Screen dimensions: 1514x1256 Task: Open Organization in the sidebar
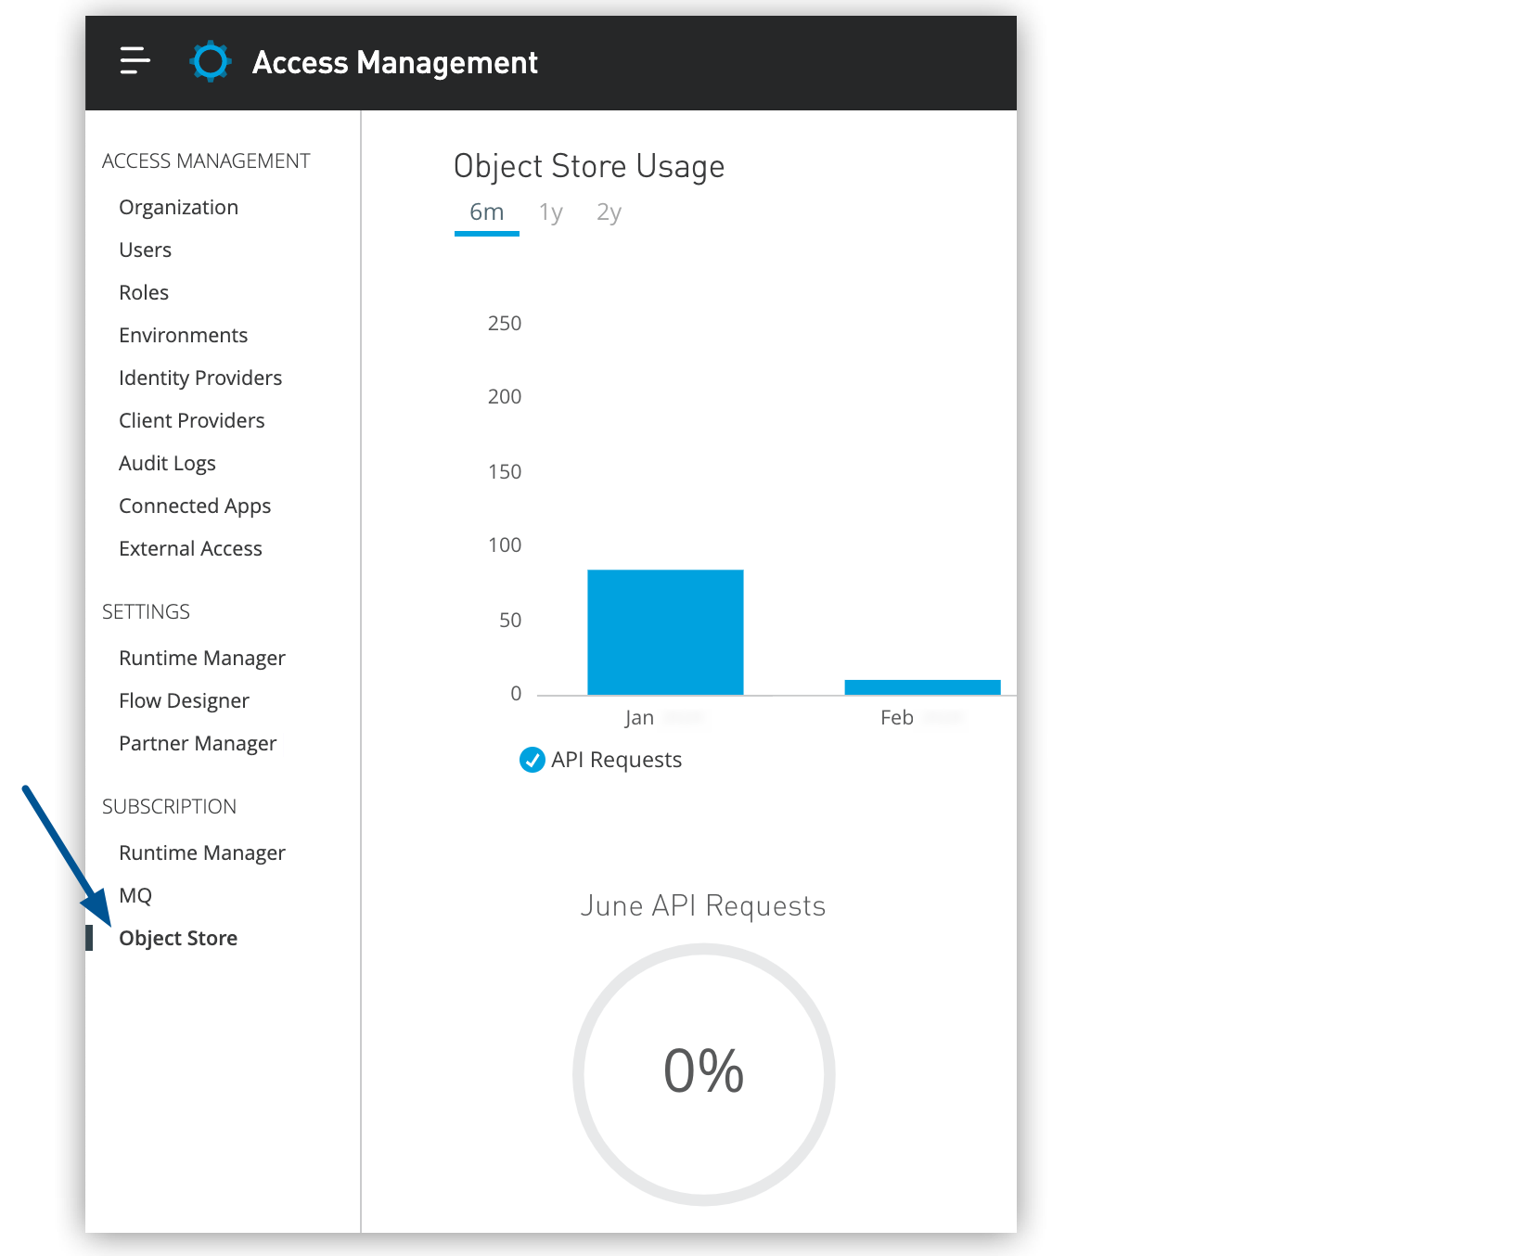(x=178, y=207)
